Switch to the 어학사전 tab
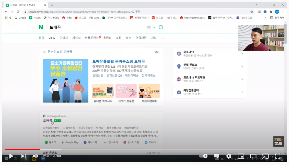This screenshot has height=165, width=289. [141, 38]
